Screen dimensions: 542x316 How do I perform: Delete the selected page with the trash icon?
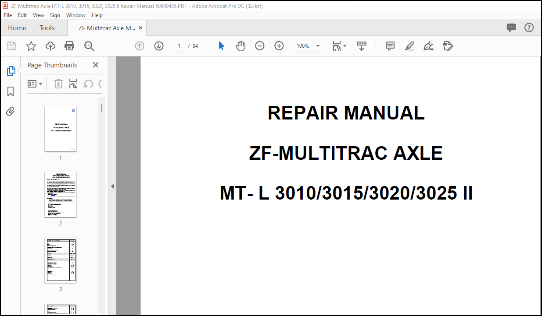58,84
